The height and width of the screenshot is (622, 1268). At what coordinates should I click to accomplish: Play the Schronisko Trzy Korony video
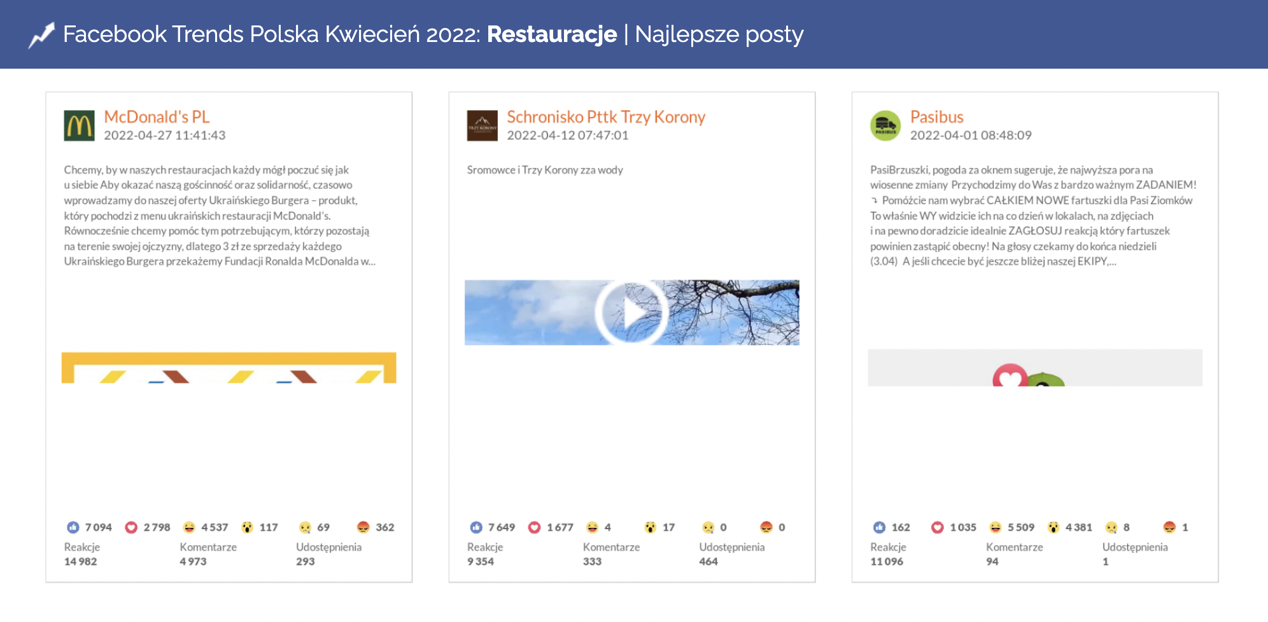click(x=631, y=313)
